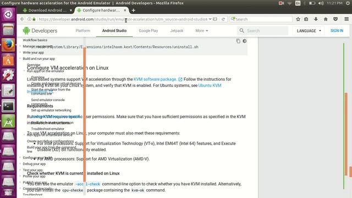Open URL history dropdown arrow
Image resolution: width=352 pixels, height=198 pixels.
click(x=210, y=19)
